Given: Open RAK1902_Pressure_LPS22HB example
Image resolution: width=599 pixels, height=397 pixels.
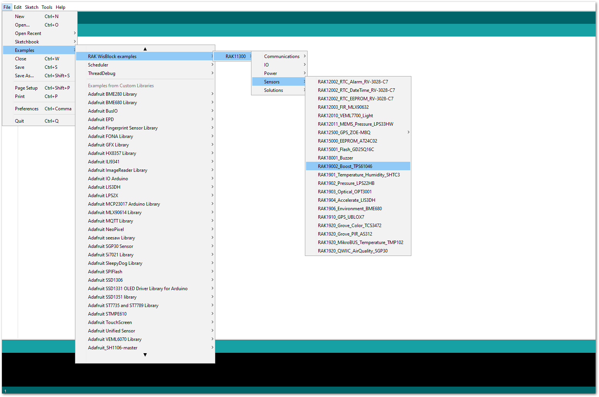Looking at the screenshot, I should 358,183.
